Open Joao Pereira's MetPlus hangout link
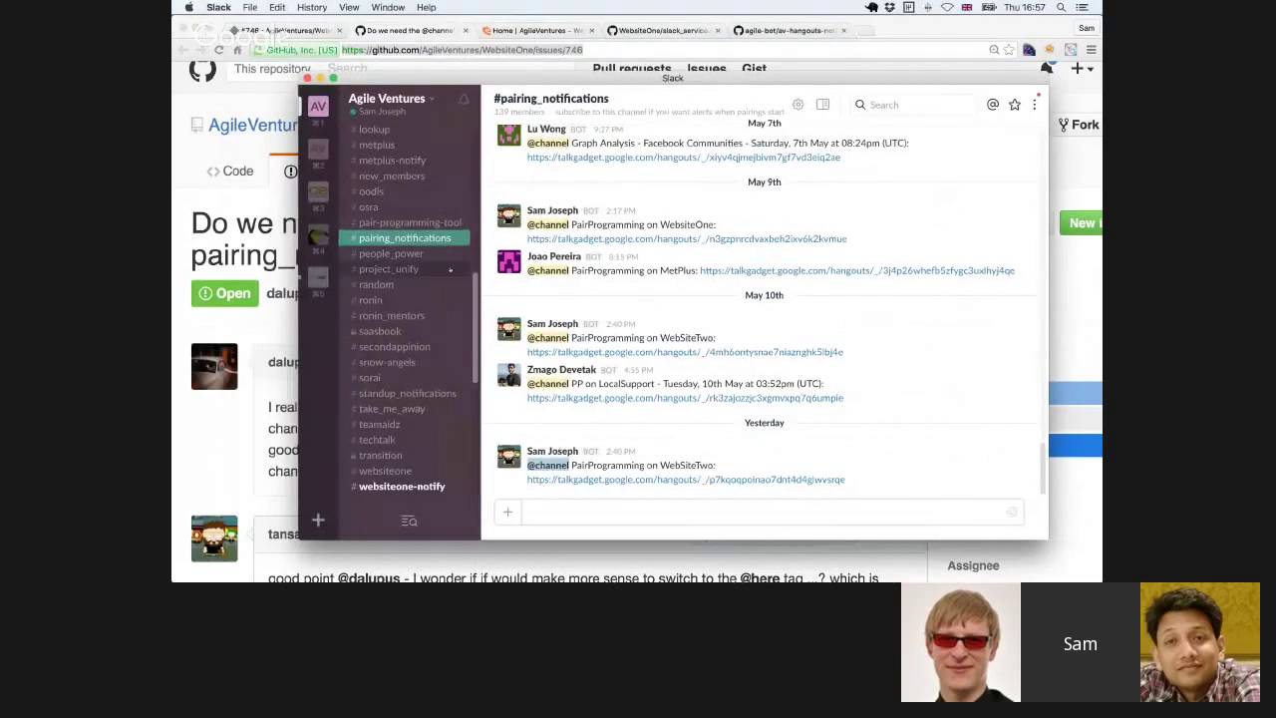 pyautogui.click(x=857, y=270)
